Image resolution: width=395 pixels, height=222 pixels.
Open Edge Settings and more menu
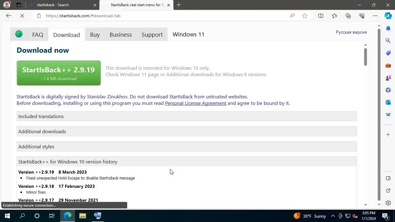click(375, 16)
